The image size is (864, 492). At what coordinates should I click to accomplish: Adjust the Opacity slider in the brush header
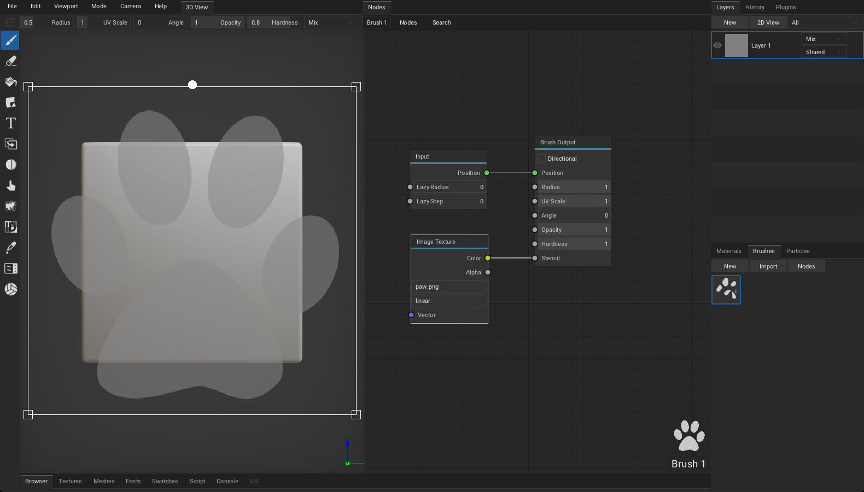pyautogui.click(x=217, y=22)
